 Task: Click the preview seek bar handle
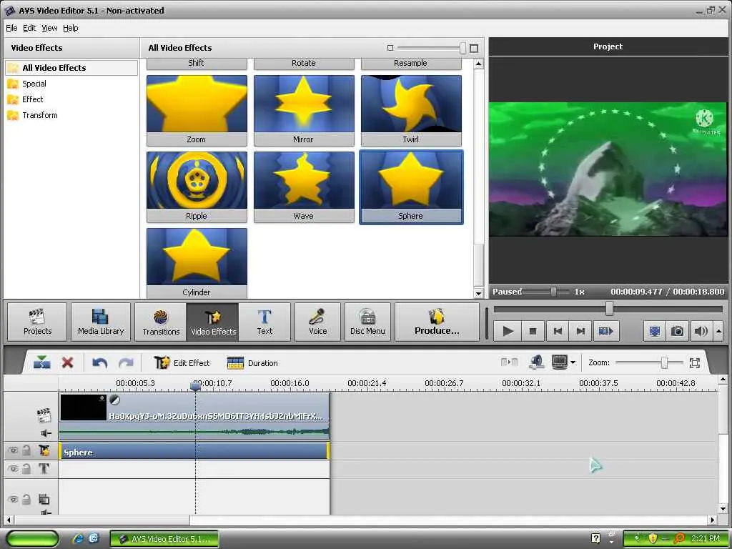[609, 309]
